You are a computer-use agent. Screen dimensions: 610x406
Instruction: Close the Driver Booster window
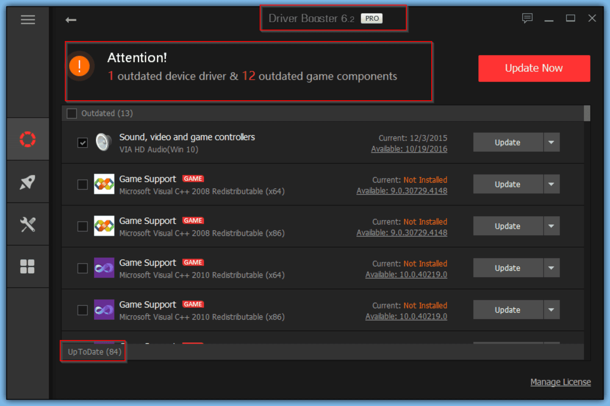click(592, 18)
